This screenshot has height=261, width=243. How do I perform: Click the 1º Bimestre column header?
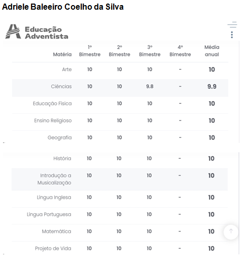(x=90, y=51)
